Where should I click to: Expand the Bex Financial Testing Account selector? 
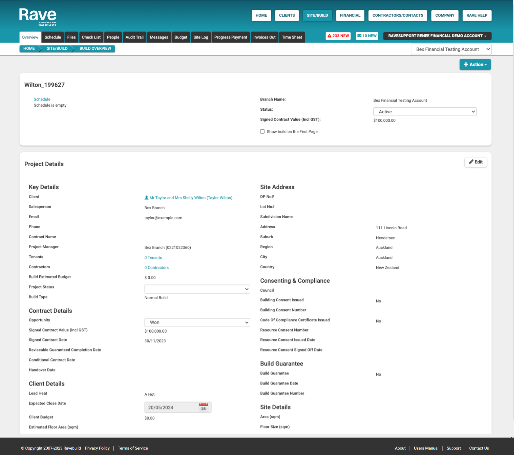(451, 49)
